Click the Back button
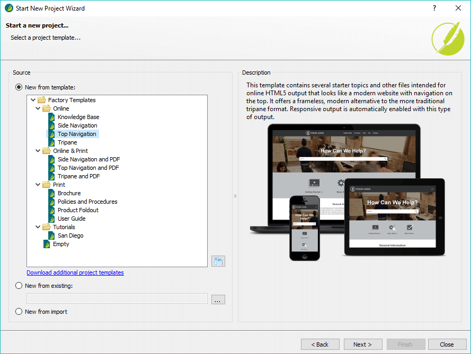The width and height of the screenshot is (471, 354). click(x=320, y=344)
